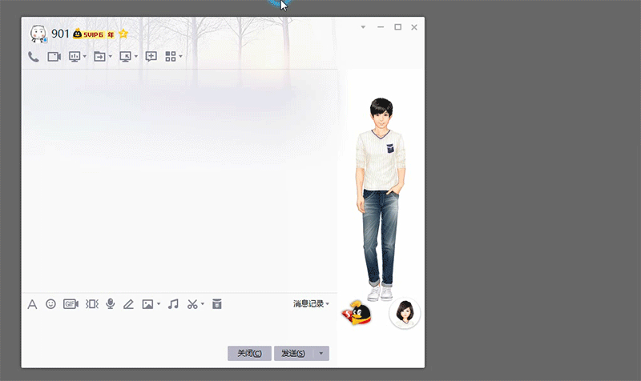The image size is (641, 381).
Task: Click the create discussion group chat icon
Action: tap(151, 57)
